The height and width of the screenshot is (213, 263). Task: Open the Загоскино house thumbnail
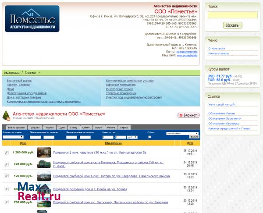pos(44,203)
